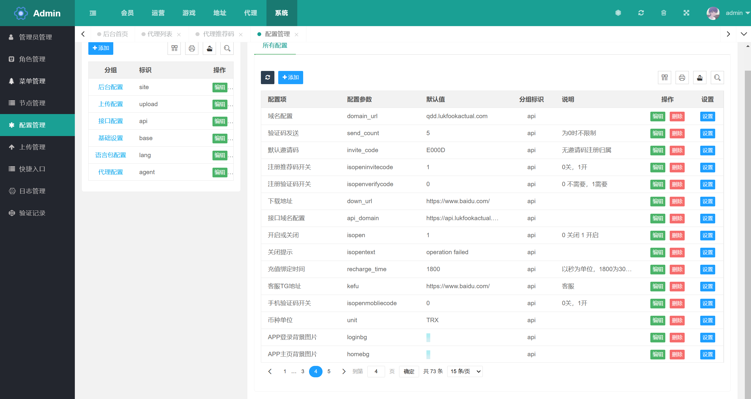
Task: Open column filter in right table toolbar
Action: tap(664, 78)
